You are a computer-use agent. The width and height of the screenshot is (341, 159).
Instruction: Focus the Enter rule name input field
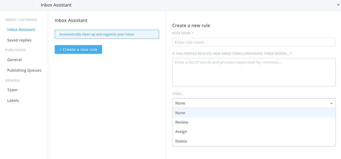tap(253, 42)
